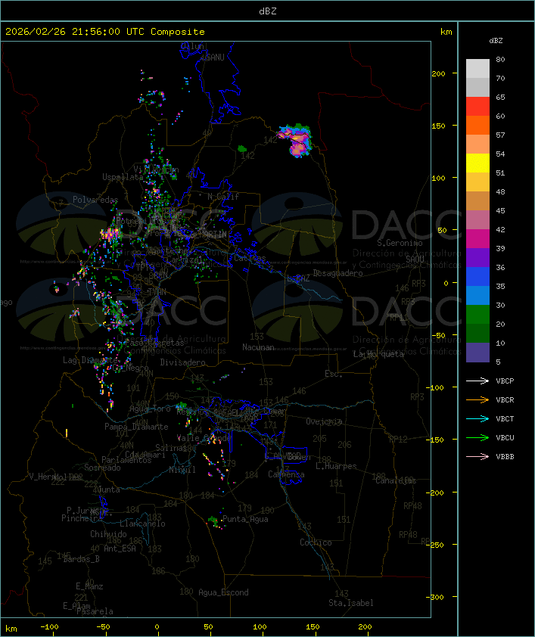Click the 'Sta.Isabel' place label
The height and width of the screenshot is (637, 535).
(x=351, y=603)
